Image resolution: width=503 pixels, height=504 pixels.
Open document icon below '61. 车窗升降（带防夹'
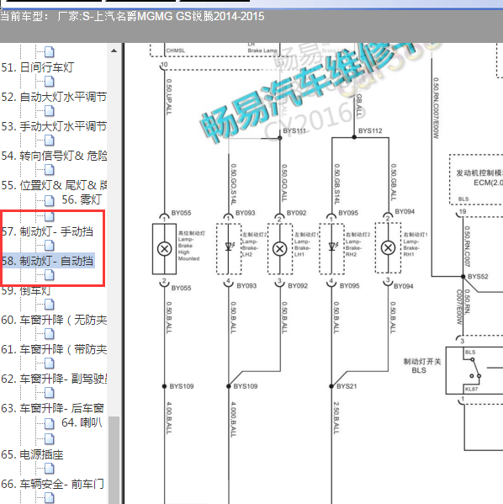[x=49, y=363]
